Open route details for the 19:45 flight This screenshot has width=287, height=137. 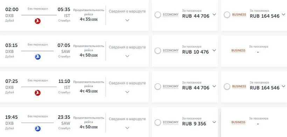click(x=127, y=128)
